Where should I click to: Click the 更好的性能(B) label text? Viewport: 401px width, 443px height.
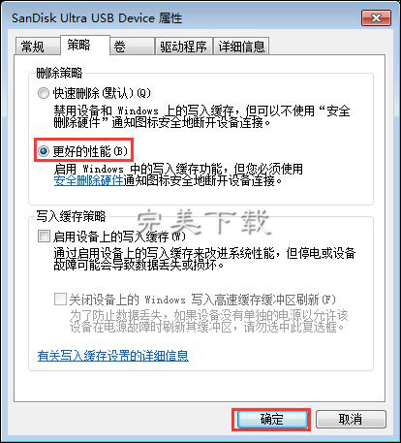[x=90, y=151]
